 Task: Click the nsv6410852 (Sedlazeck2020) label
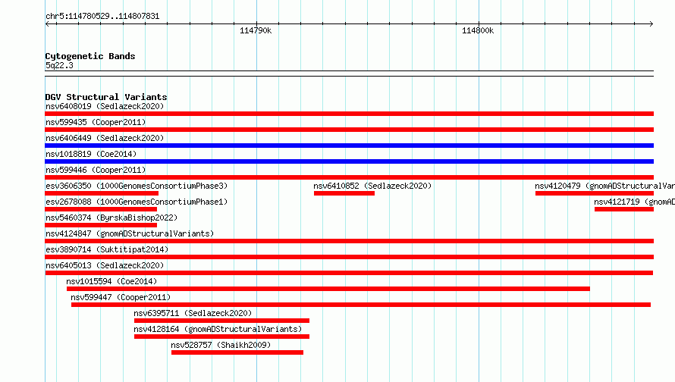click(x=372, y=186)
